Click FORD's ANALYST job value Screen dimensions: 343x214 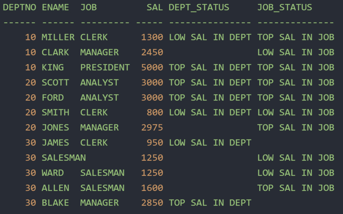100,98
